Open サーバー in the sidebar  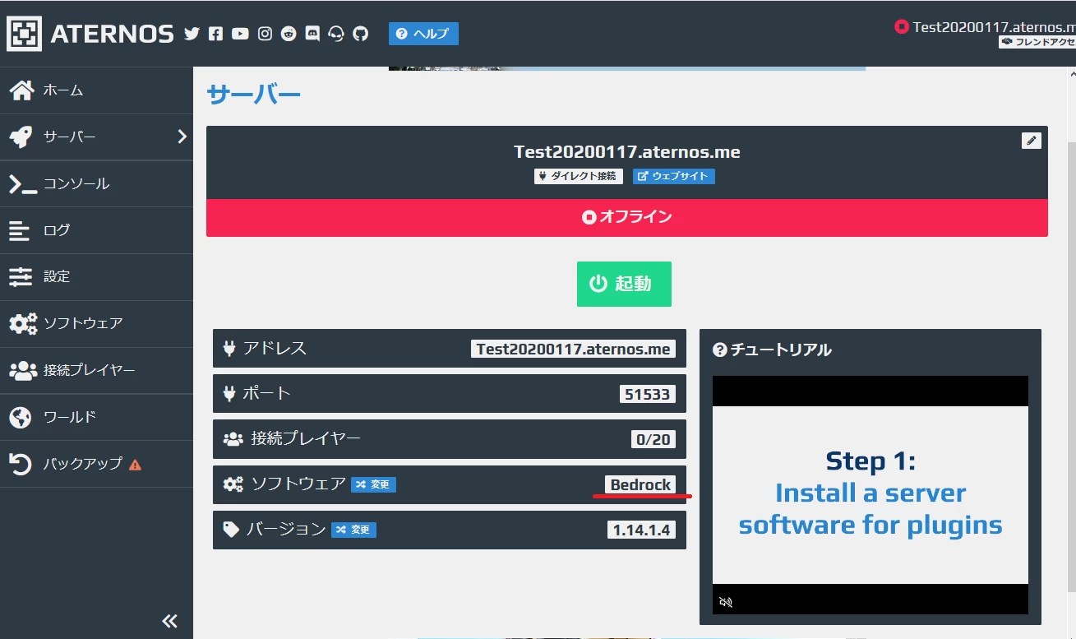(96, 137)
